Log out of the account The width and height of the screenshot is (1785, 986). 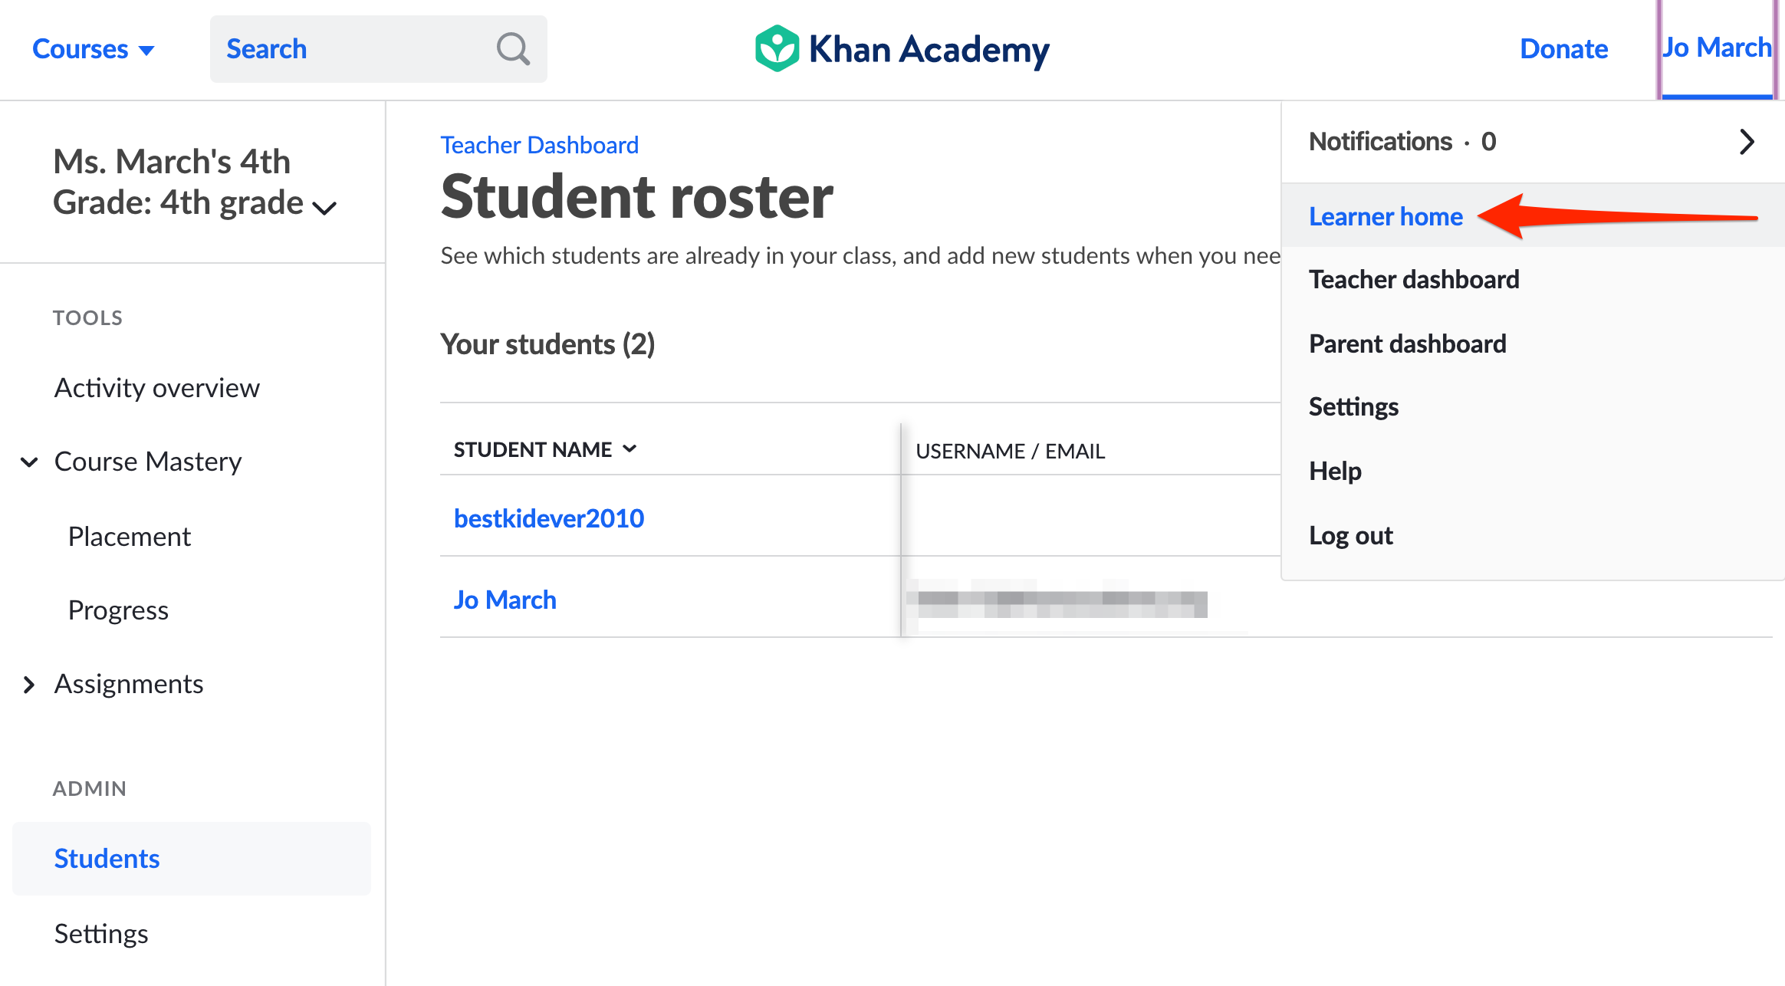coord(1350,535)
